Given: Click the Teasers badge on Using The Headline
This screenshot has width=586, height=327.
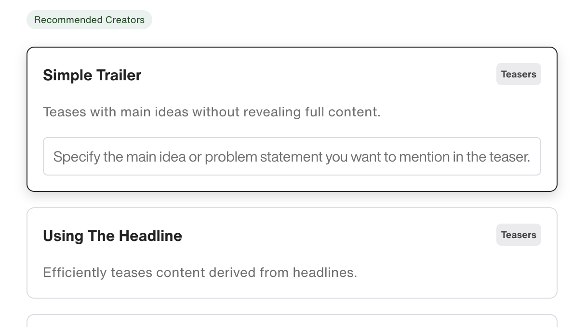Looking at the screenshot, I should pyautogui.click(x=519, y=235).
